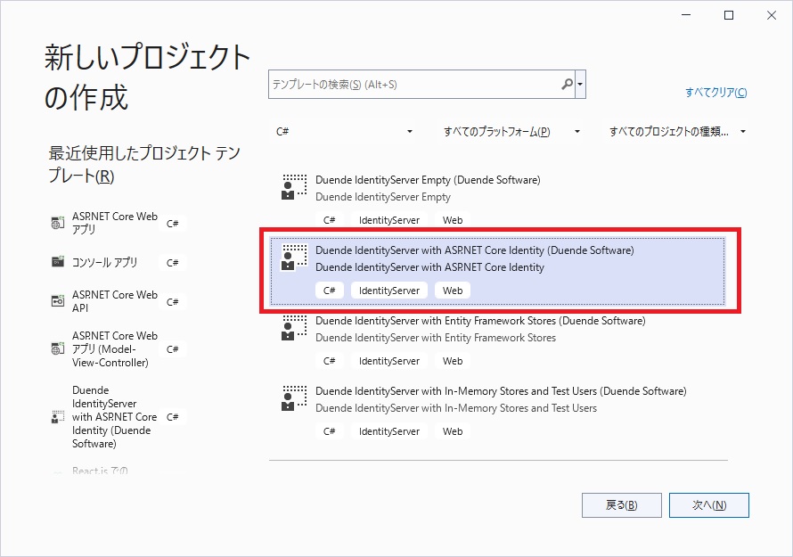The width and height of the screenshot is (793, 557).
Task: Click Web tag of selected ASP.NET Core Identity template
Action: coord(452,291)
